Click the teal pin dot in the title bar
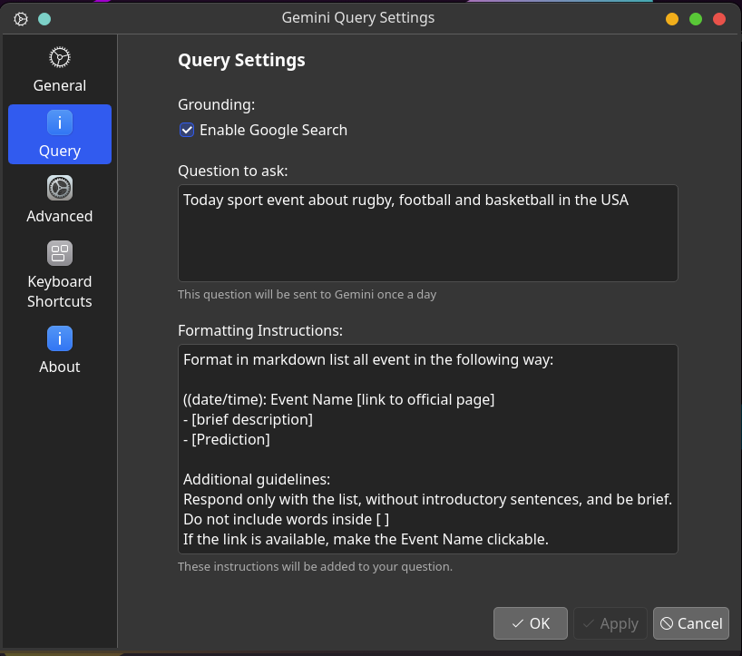 pyautogui.click(x=44, y=19)
